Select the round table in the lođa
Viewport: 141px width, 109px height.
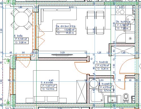[x=22, y=19]
